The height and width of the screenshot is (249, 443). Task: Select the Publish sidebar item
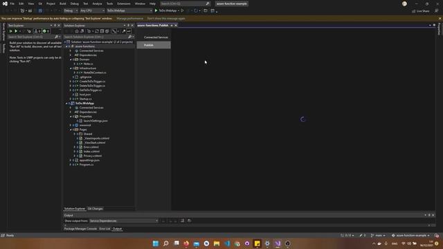[x=154, y=45]
